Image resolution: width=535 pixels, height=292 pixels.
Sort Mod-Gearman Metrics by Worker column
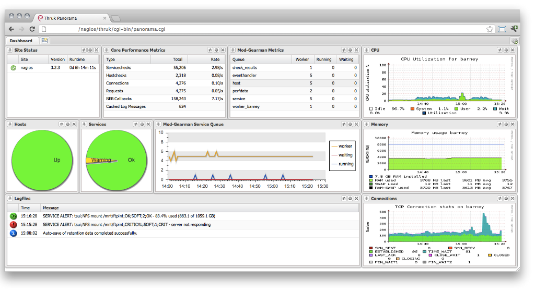[x=303, y=59]
